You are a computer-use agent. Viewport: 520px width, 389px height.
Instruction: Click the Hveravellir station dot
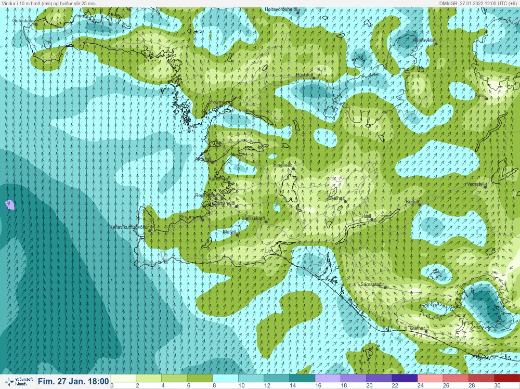pos(436,44)
